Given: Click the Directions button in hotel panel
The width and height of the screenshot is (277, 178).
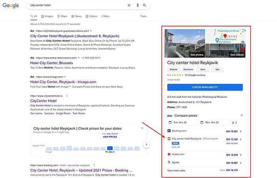Looking at the screenshot, I should tap(188, 69).
